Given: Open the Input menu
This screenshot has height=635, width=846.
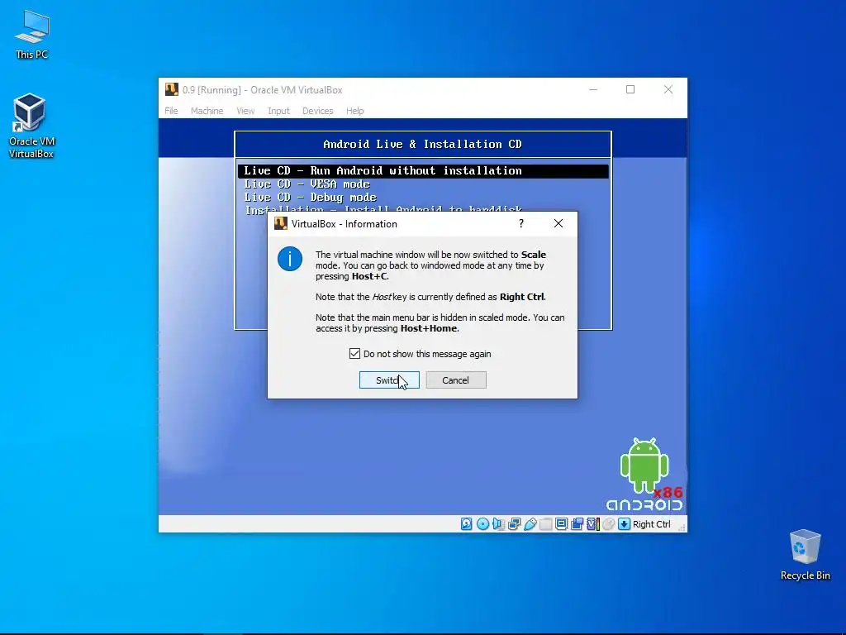Looking at the screenshot, I should (x=279, y=111).
